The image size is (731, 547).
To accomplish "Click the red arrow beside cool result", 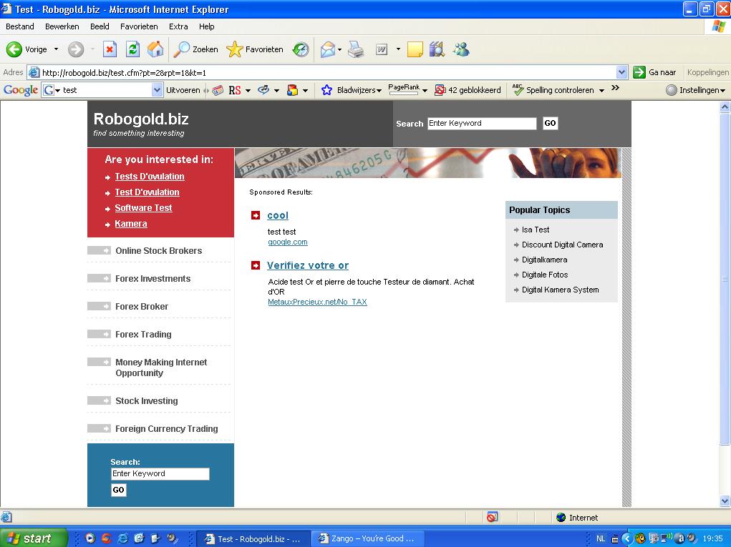I will pos(256,215).
